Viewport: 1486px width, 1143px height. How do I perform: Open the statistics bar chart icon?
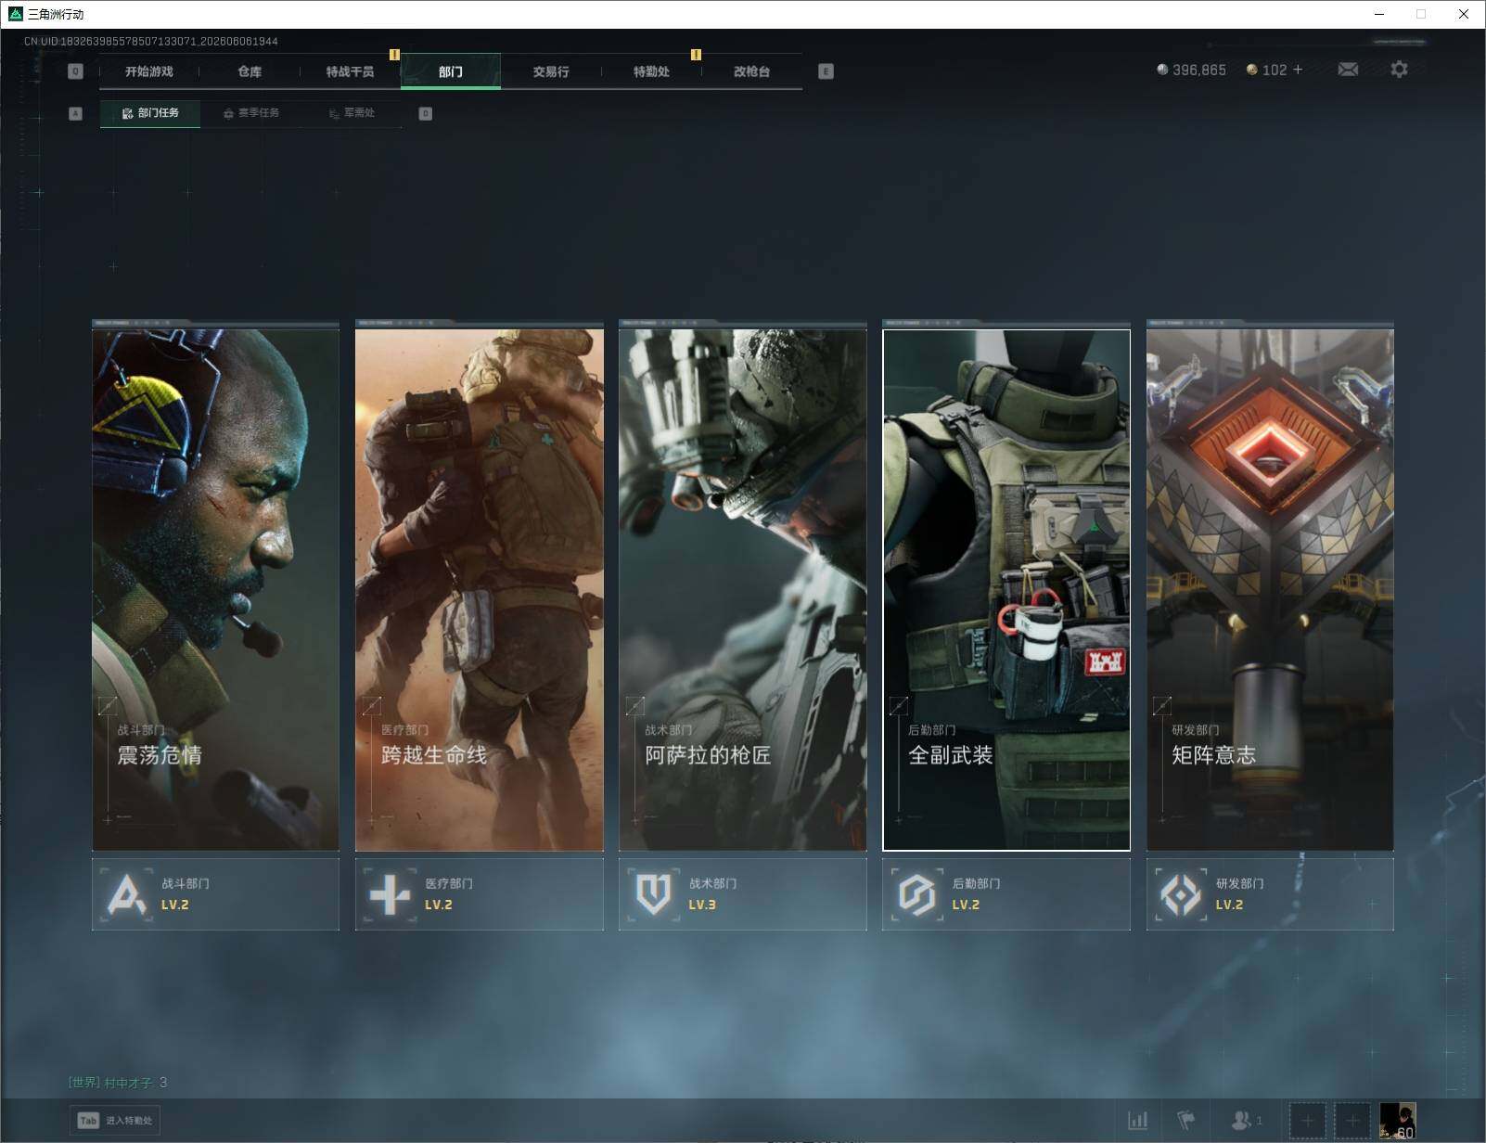[x=1138, y=1121]
